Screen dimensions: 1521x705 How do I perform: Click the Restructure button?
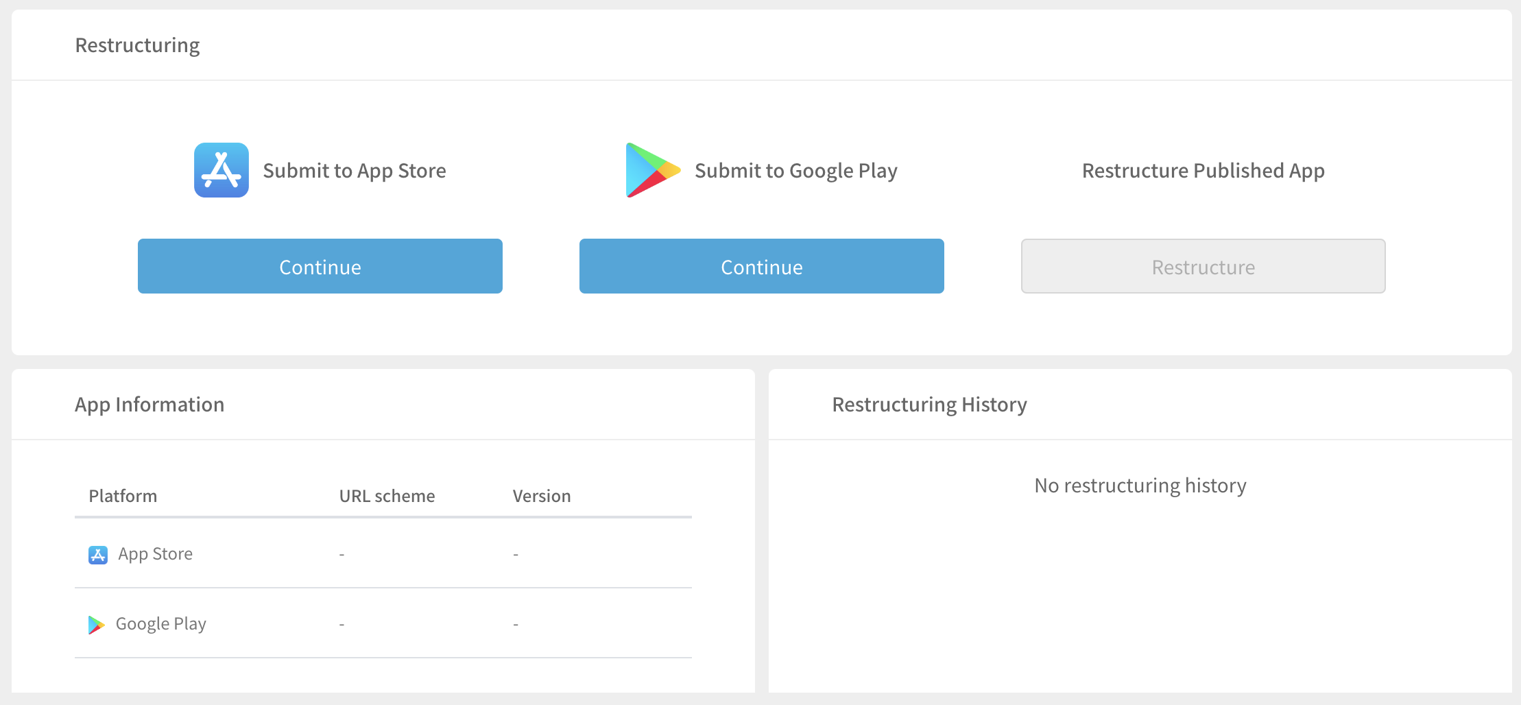(x=1203, y=267)
